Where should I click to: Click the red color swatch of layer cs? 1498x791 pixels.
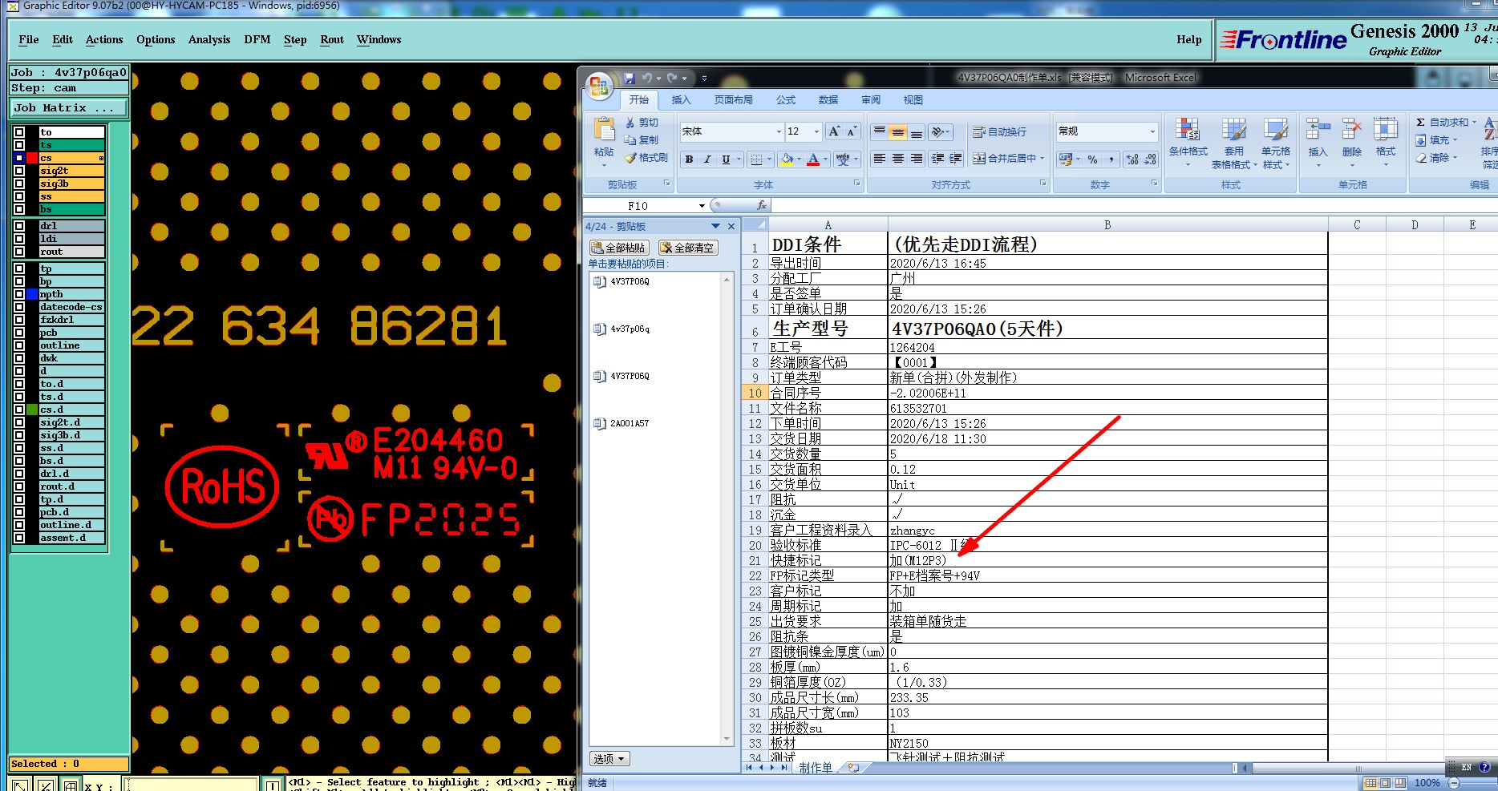32,158
